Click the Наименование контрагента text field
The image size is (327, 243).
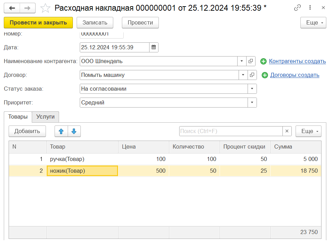158,61
